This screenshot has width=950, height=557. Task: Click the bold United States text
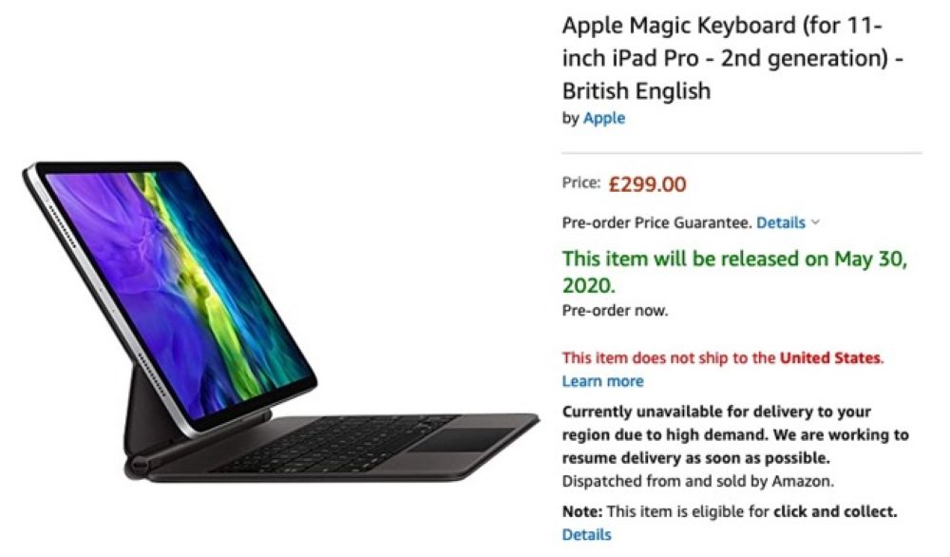829,357
